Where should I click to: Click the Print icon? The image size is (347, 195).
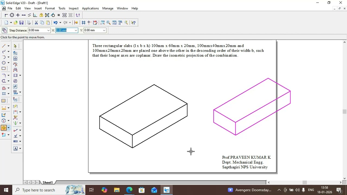coord(29,23)
